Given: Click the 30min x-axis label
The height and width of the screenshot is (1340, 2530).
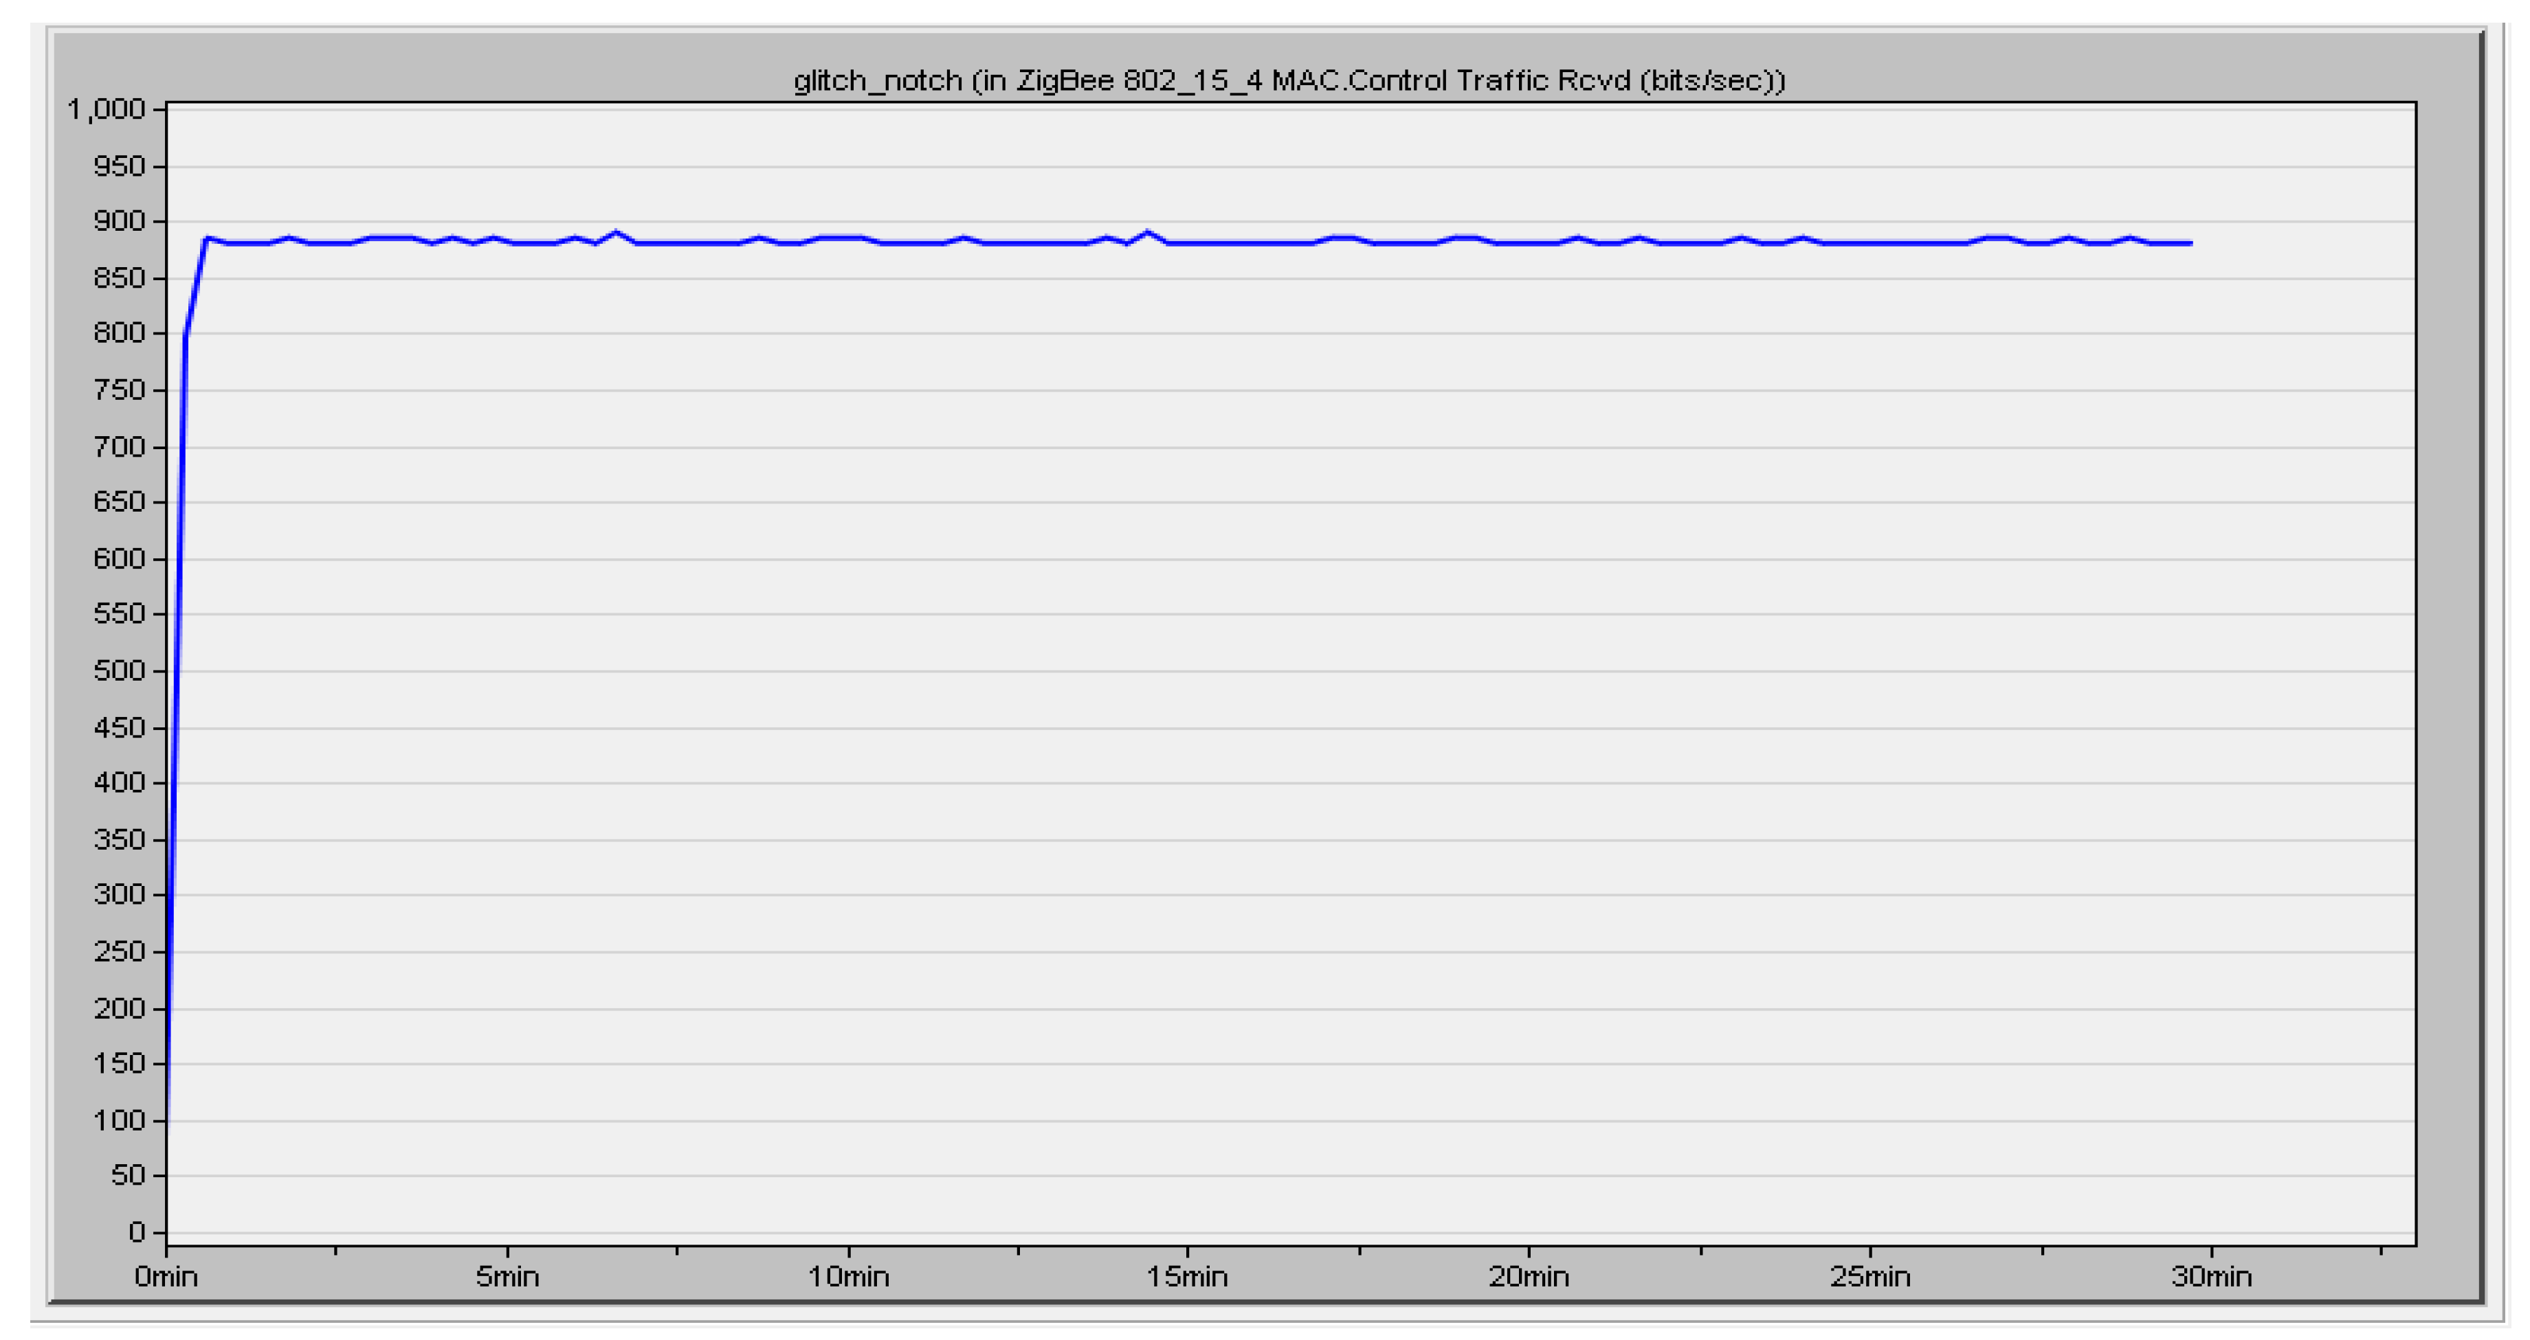Looking at the screenshot, I should 2211,1276.
